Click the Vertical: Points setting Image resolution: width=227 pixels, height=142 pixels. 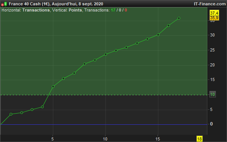67,10
